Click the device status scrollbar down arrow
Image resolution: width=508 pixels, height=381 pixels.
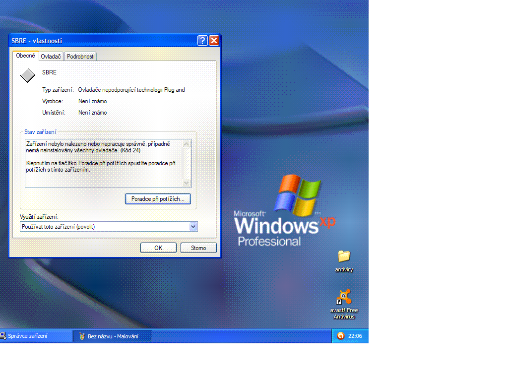click(187, 183)
